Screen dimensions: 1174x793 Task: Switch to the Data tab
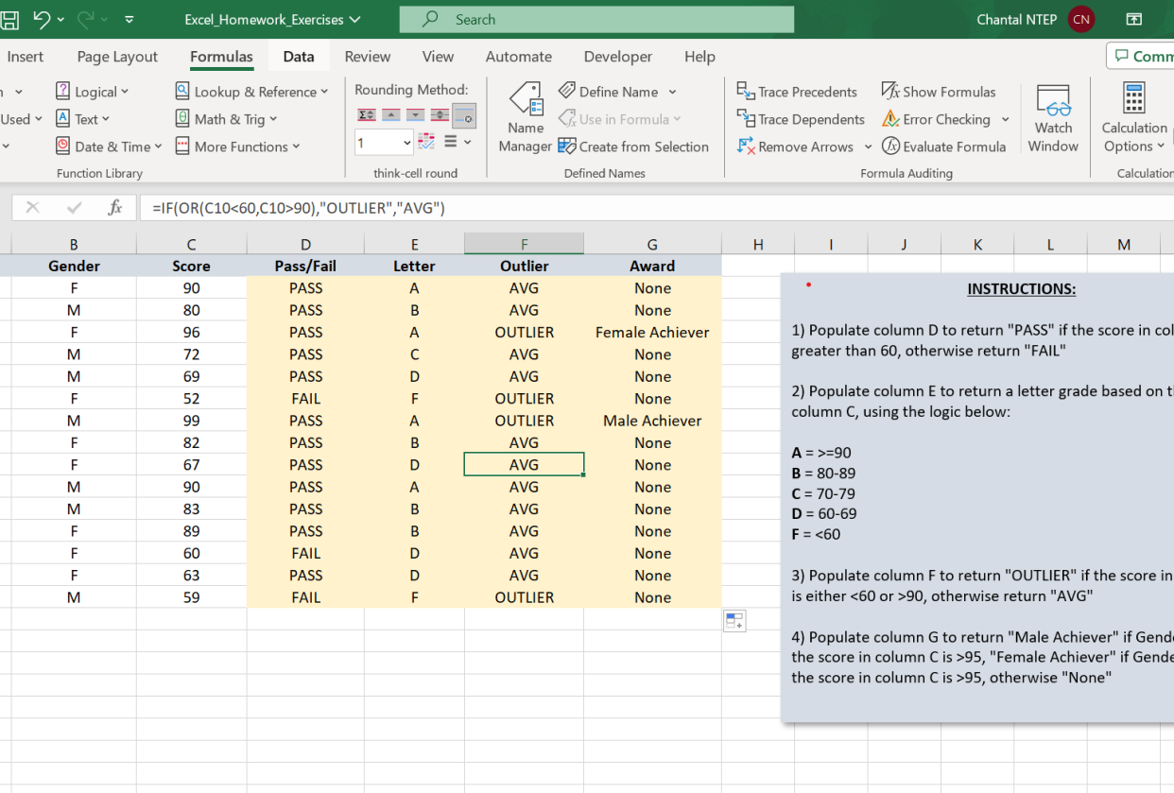[x=299, y=57]
